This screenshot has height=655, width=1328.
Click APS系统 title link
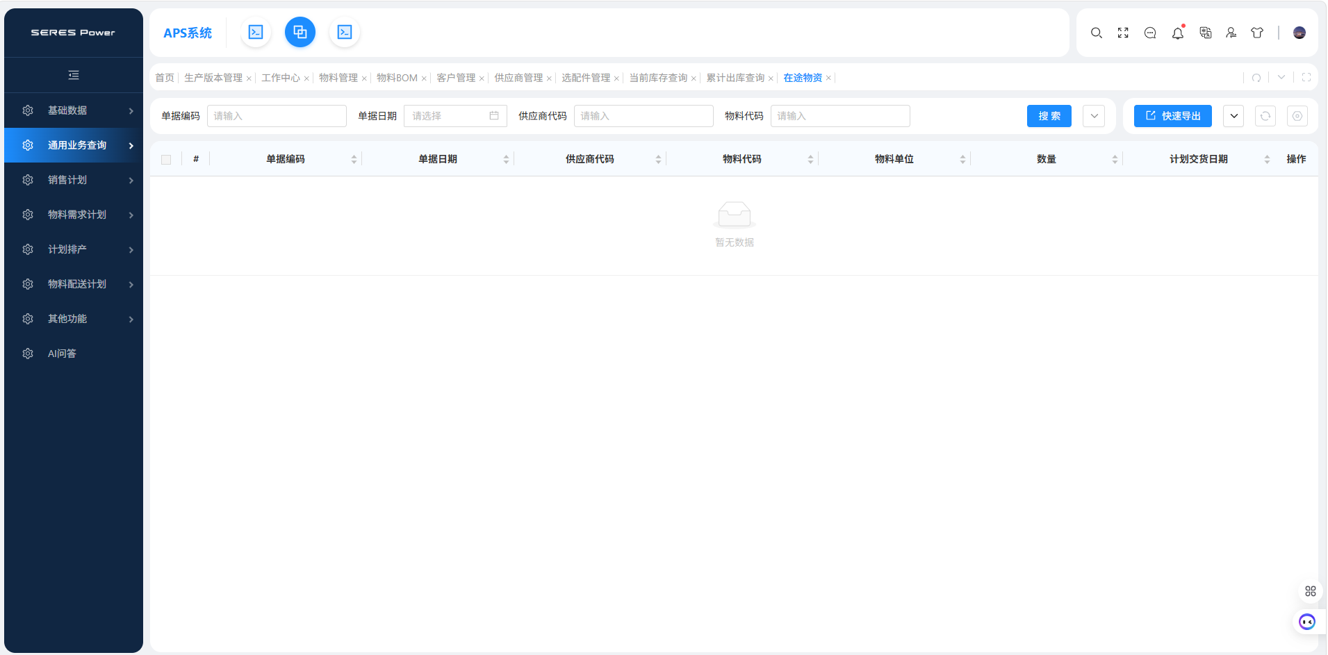coord(188,33)
